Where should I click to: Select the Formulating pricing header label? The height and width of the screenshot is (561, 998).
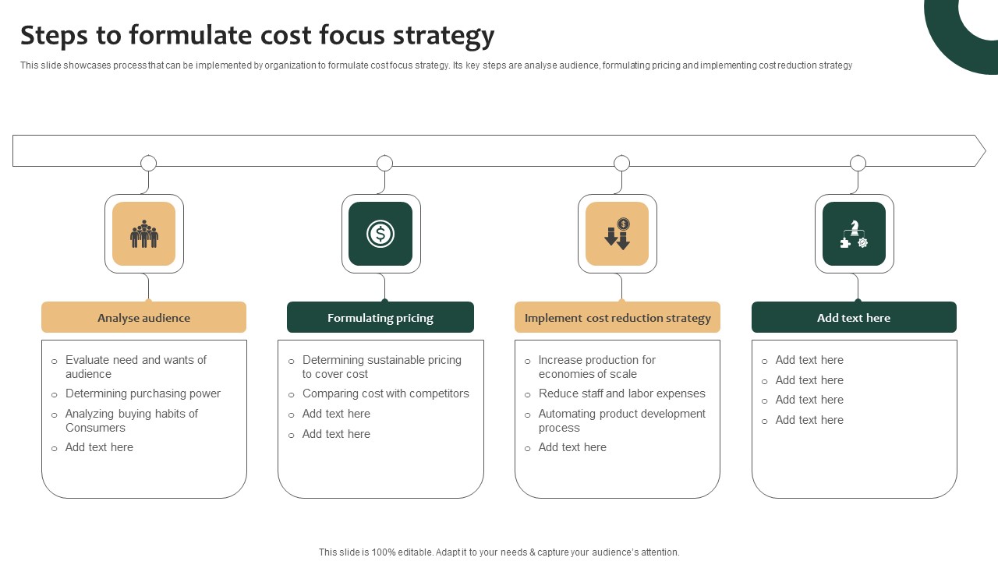(x=380, y=318)
